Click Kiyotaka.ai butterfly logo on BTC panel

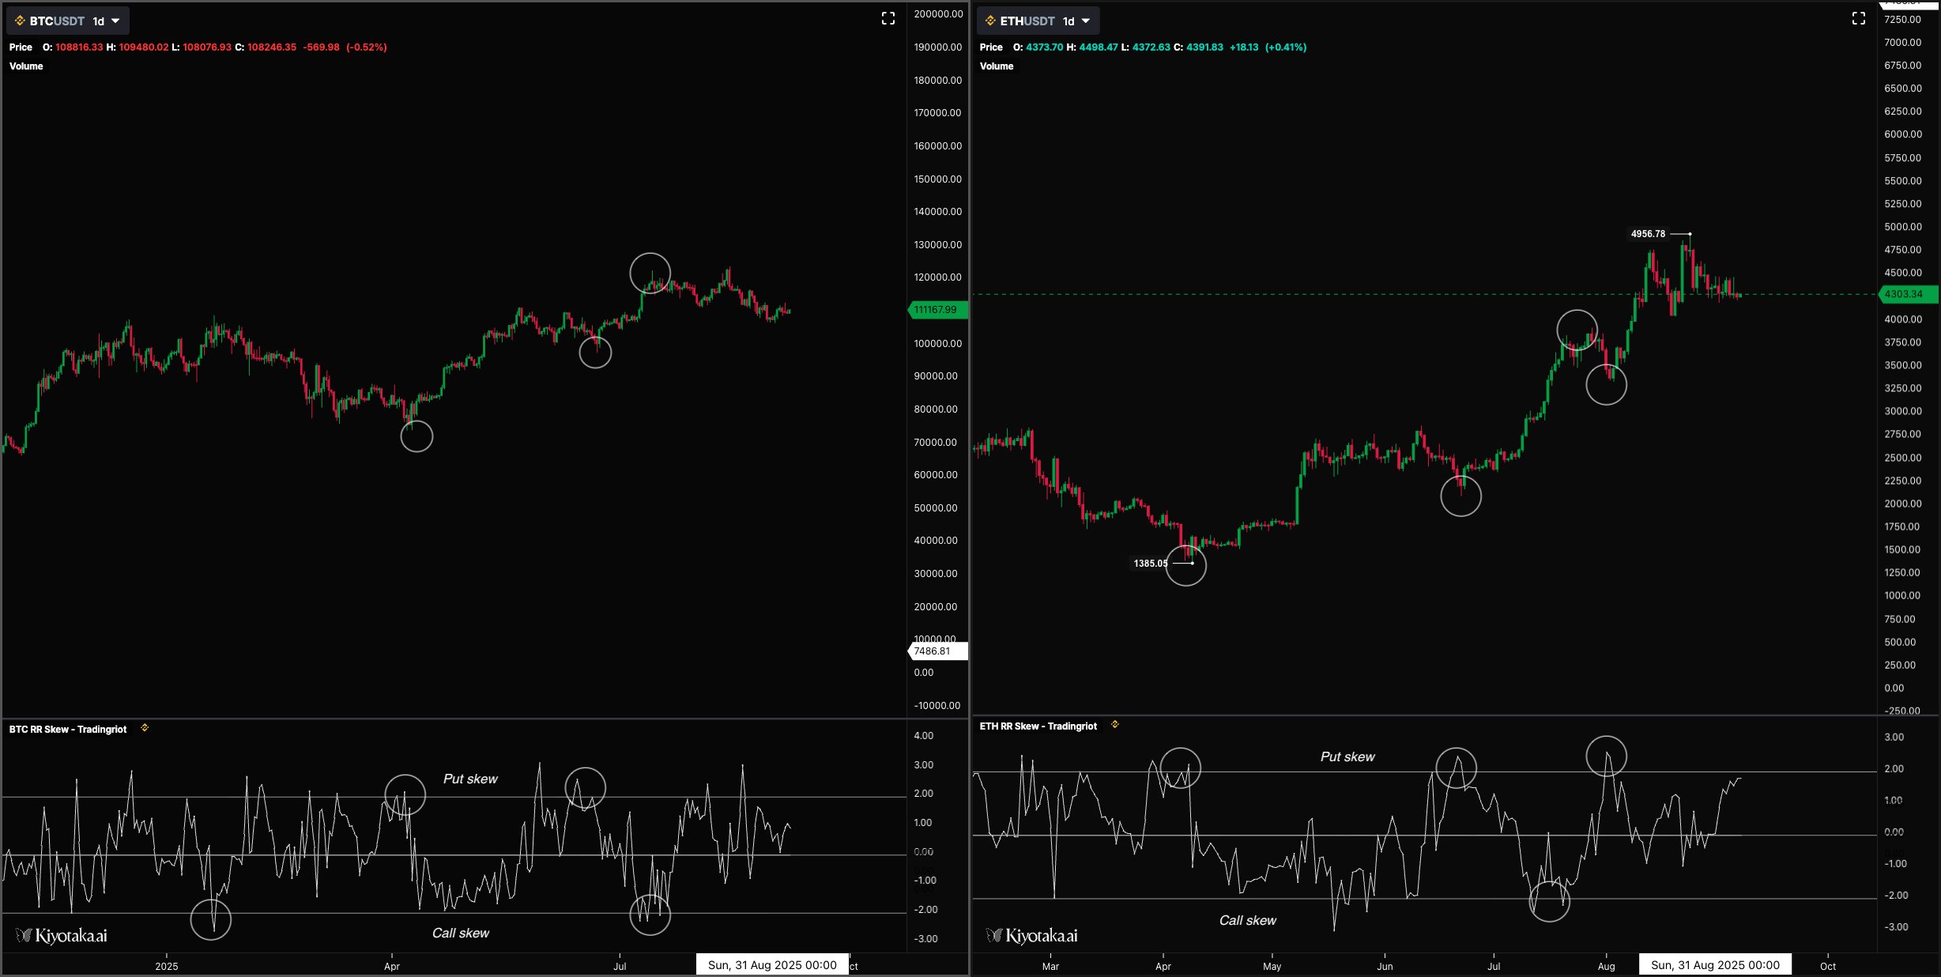pos(24,936)
